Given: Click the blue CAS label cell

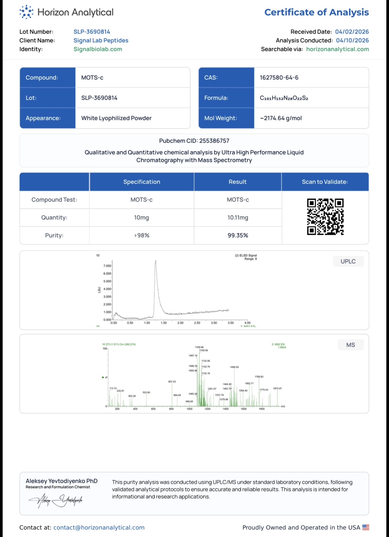Looking at the screenshot, I should point(226,77).
